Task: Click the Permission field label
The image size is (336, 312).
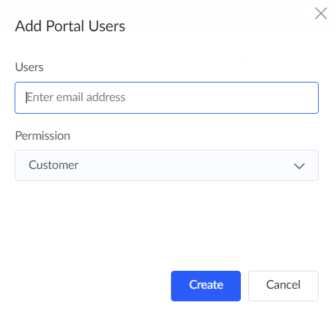Action: tap(43, 136)
